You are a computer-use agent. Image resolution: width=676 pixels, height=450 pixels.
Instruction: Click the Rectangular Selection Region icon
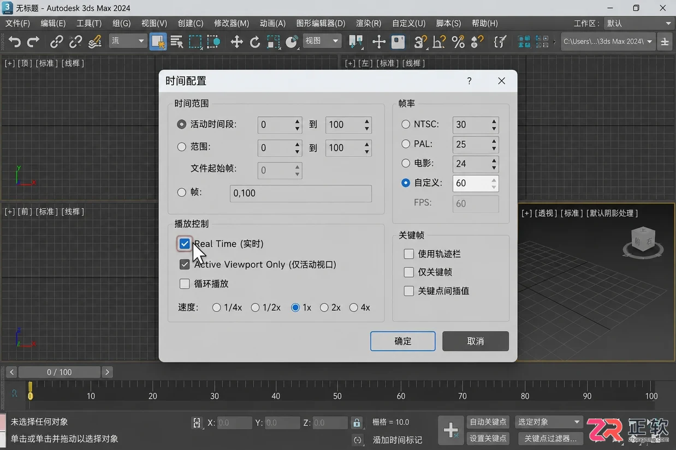(195, 42)
